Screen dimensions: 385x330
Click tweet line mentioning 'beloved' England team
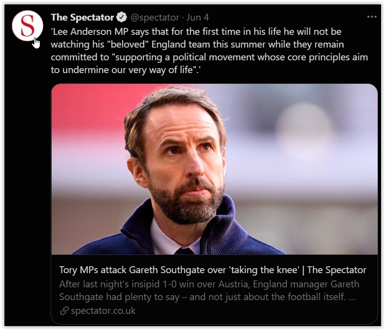tap(196, 44)
